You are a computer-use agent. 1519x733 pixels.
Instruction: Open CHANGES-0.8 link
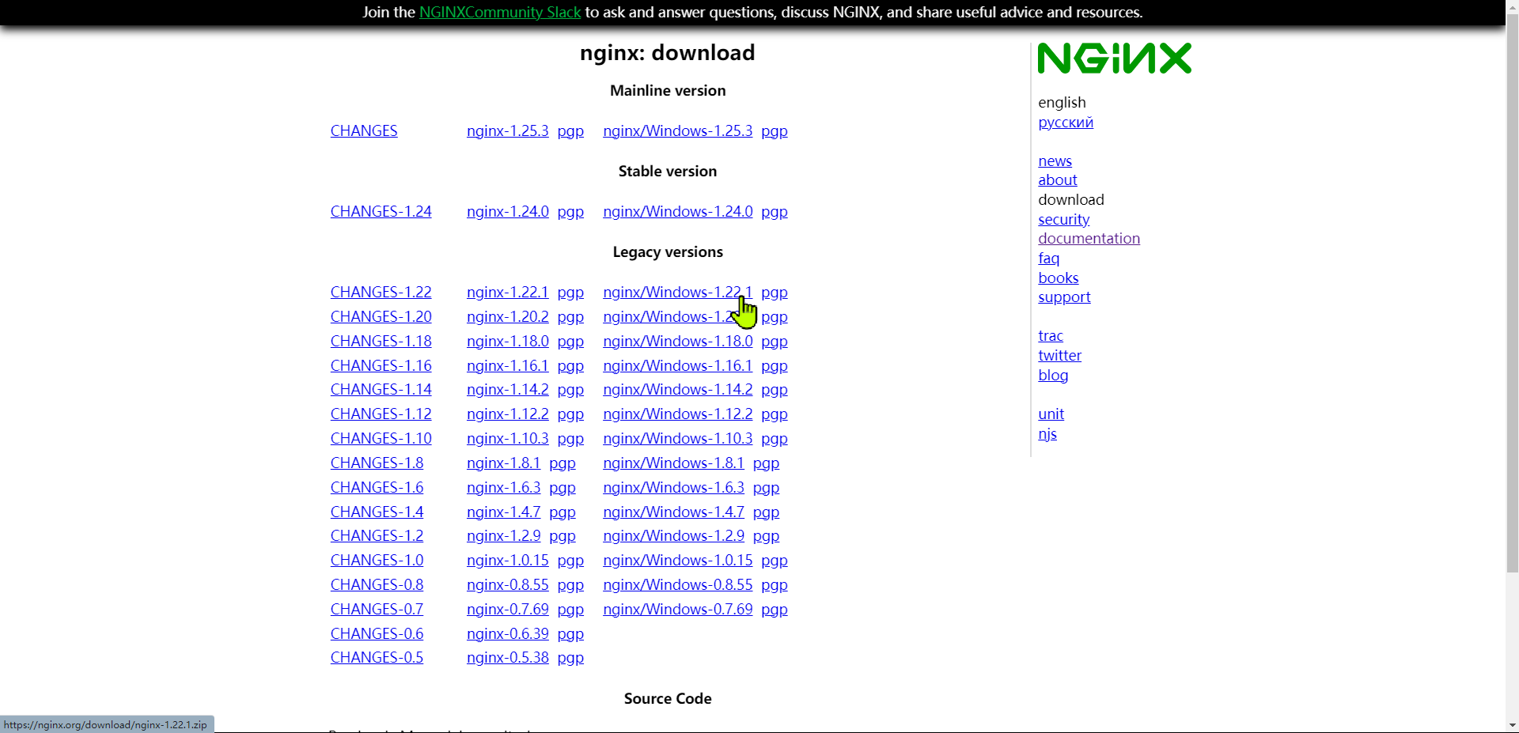coord(377,585)
